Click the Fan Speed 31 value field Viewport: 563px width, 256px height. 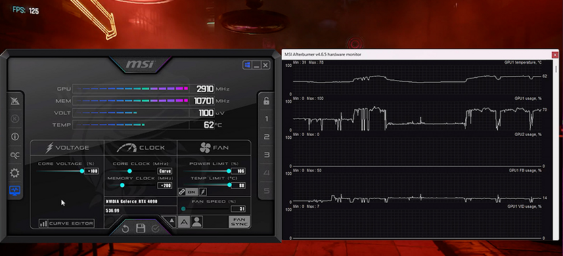pyautogui.click(x=238, y=209)
